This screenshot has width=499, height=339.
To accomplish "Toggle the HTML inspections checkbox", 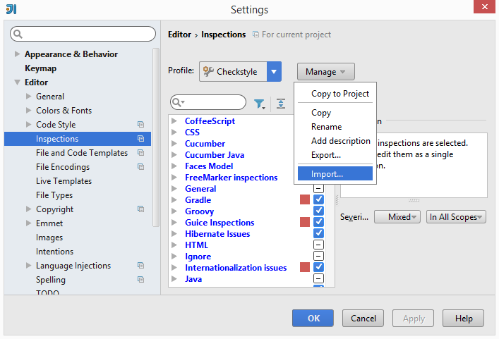I will click(318, 245).
